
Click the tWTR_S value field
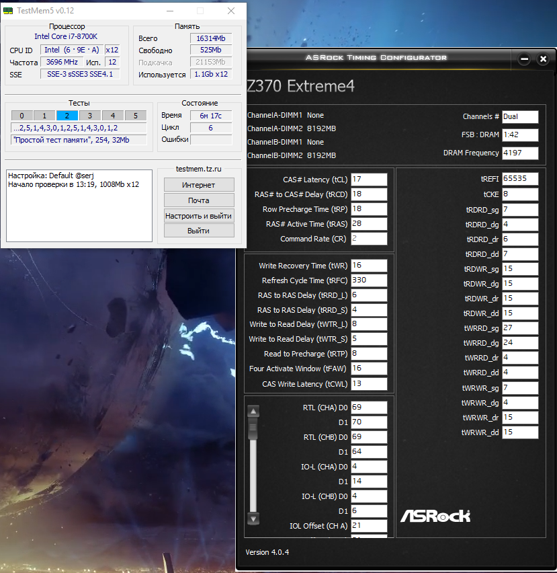pos(369,339)
